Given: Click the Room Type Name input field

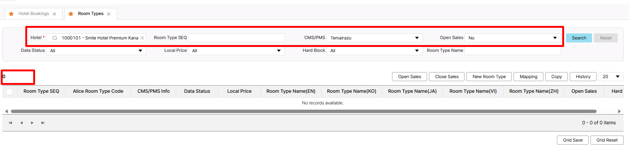Looking at the screenshot, I should click(x=512, y=51).
